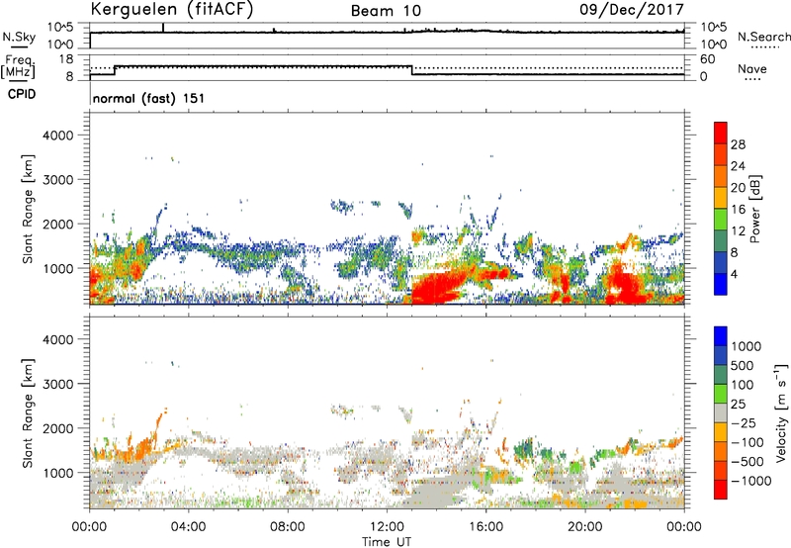Click the '12:00' time axis tick label
The height and width of the screenshot is (548, 791).
point(387,527)
